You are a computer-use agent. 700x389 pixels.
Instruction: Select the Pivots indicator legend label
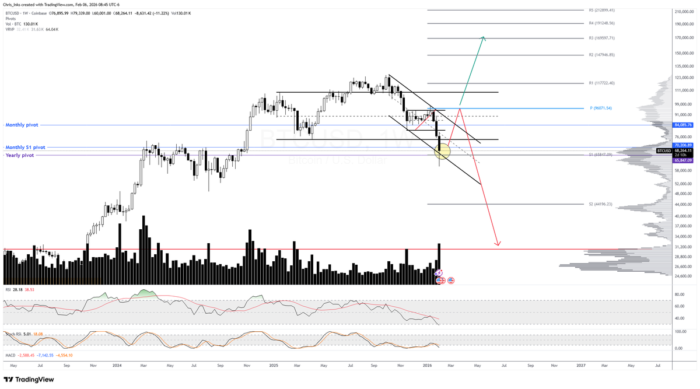point(10,19)
